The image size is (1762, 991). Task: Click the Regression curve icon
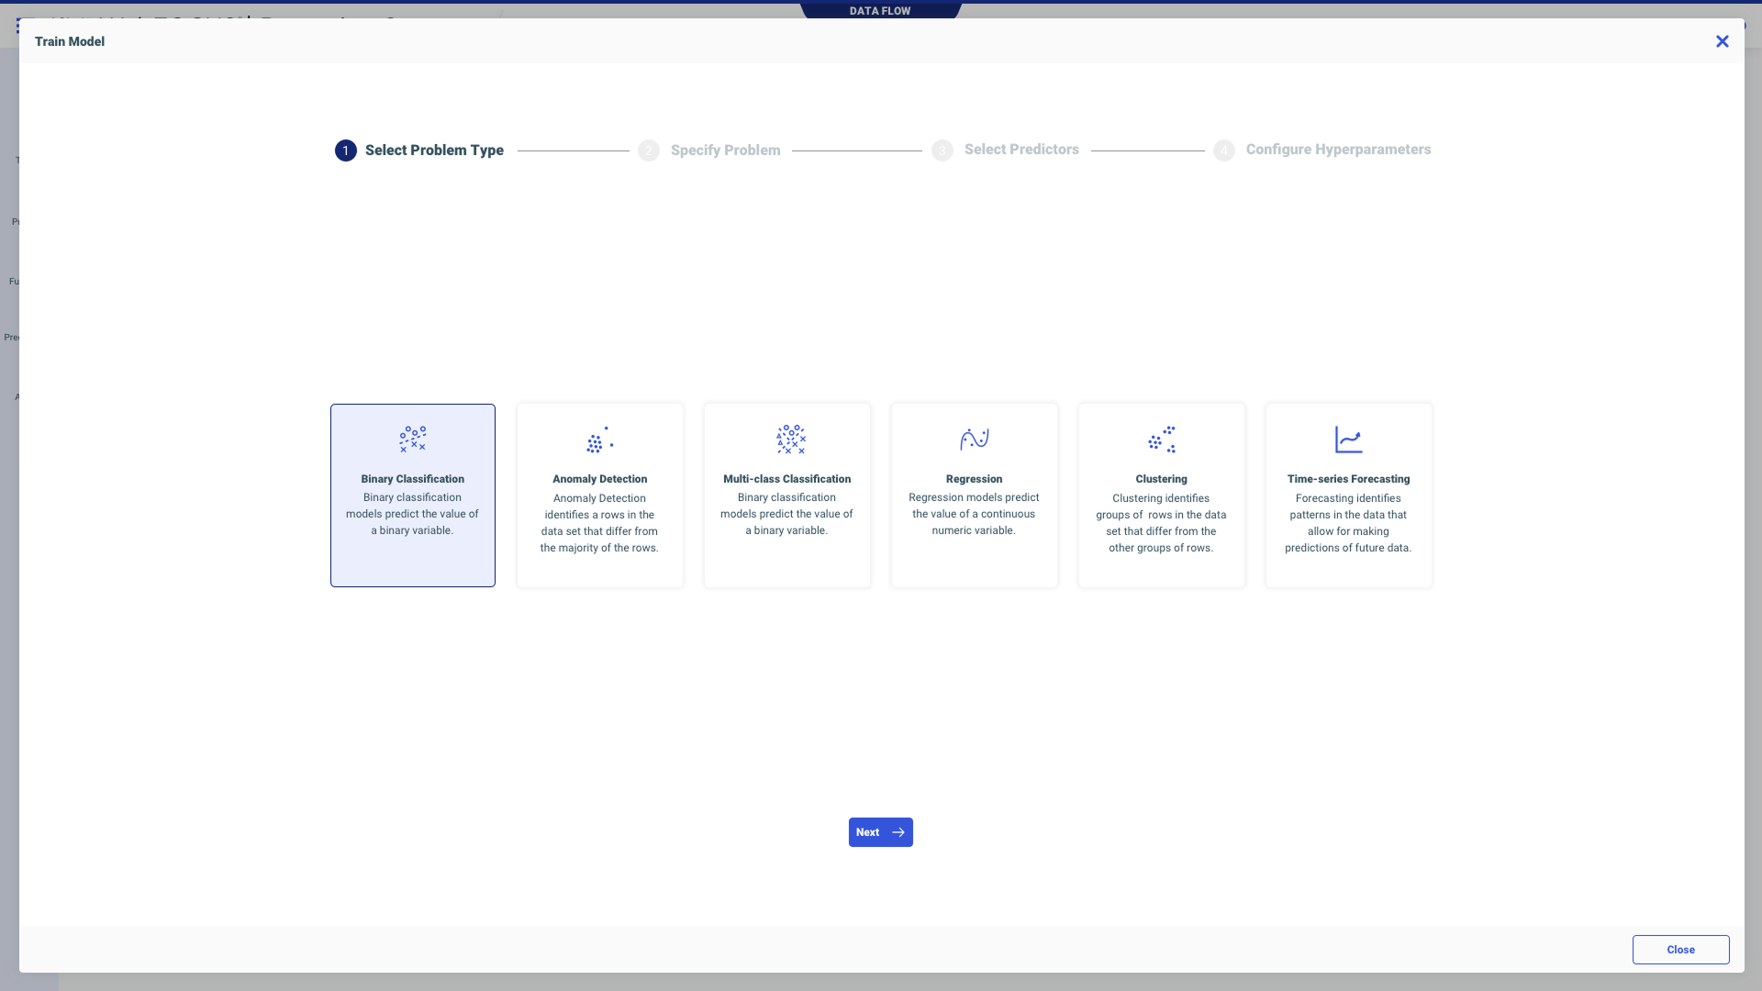(974, 439)
